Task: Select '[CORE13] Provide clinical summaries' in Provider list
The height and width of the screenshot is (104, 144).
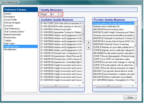Action: pos(114,68)
